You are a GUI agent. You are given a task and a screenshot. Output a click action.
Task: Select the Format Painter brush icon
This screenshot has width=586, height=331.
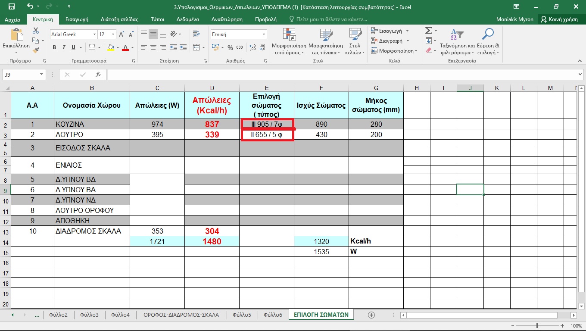(x=36, y=50)
